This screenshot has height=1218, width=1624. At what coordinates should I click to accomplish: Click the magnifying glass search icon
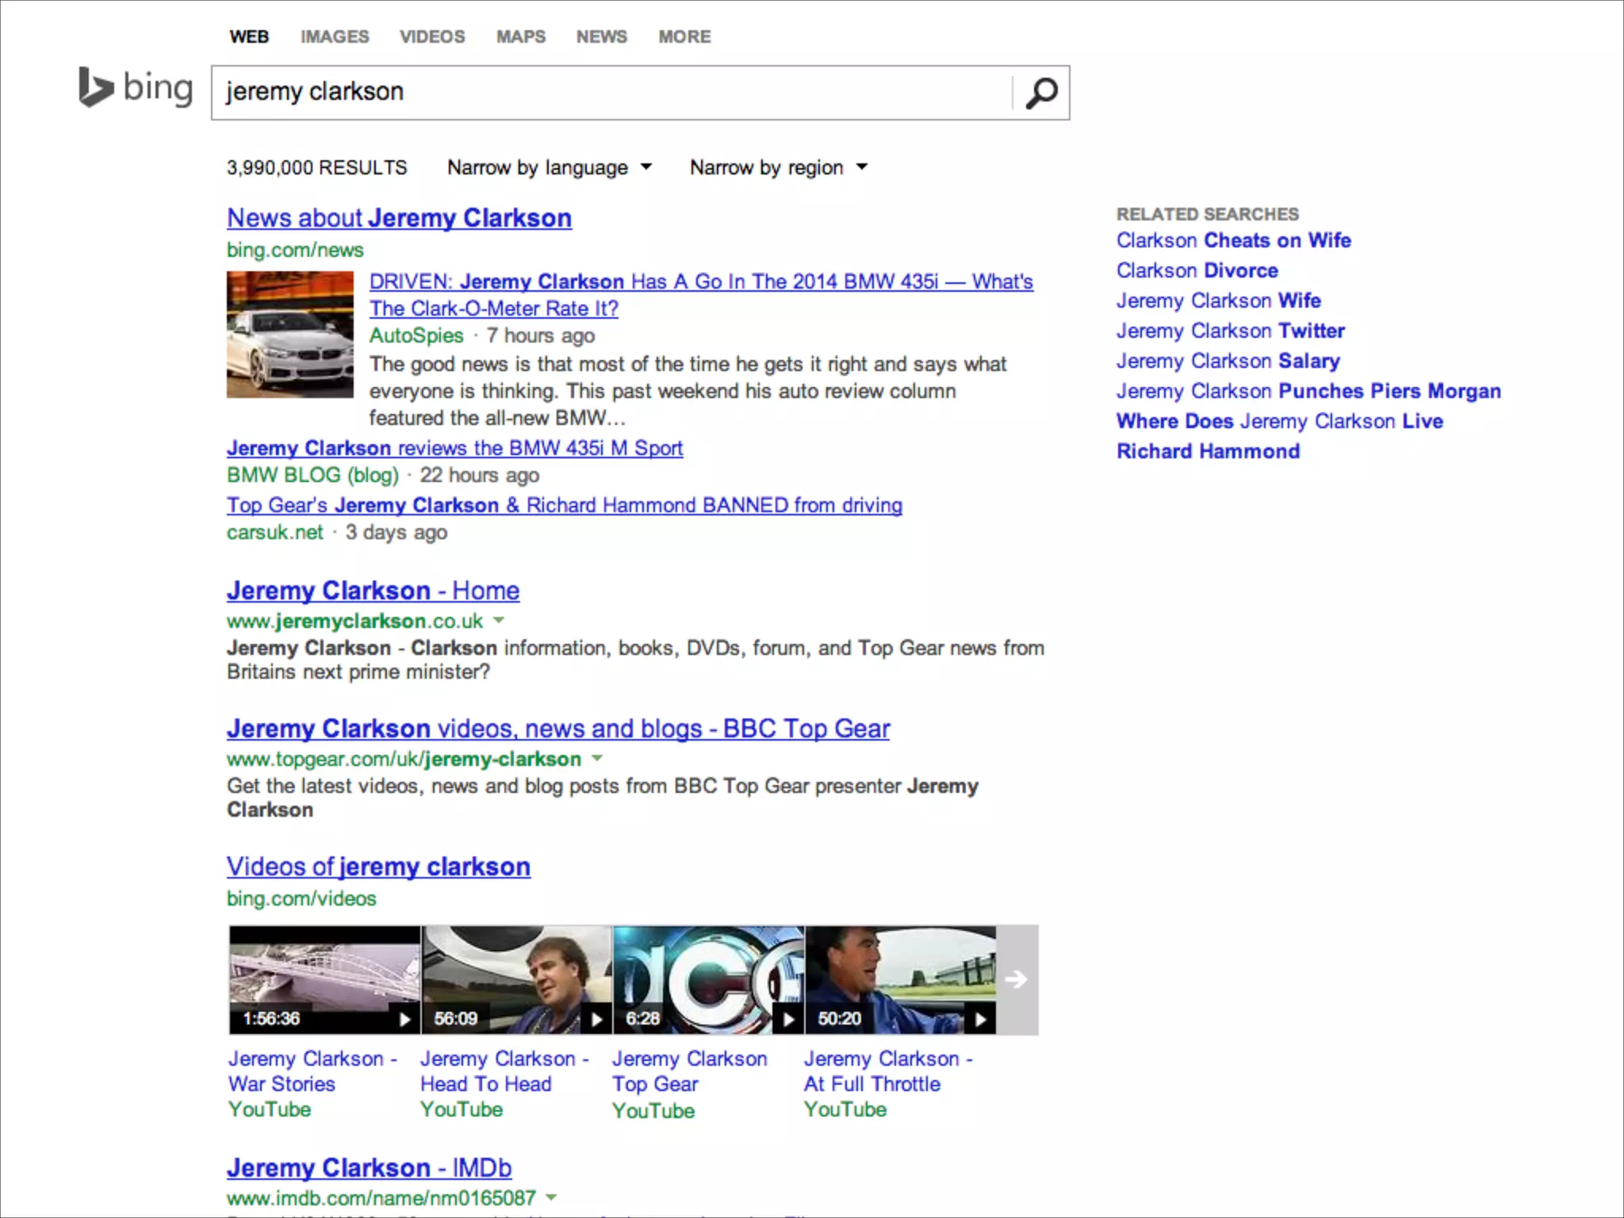(x=1041, y=93)
